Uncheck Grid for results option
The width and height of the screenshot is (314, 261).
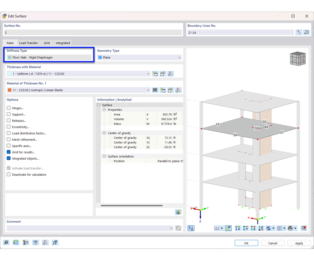(x=9, y=152)
